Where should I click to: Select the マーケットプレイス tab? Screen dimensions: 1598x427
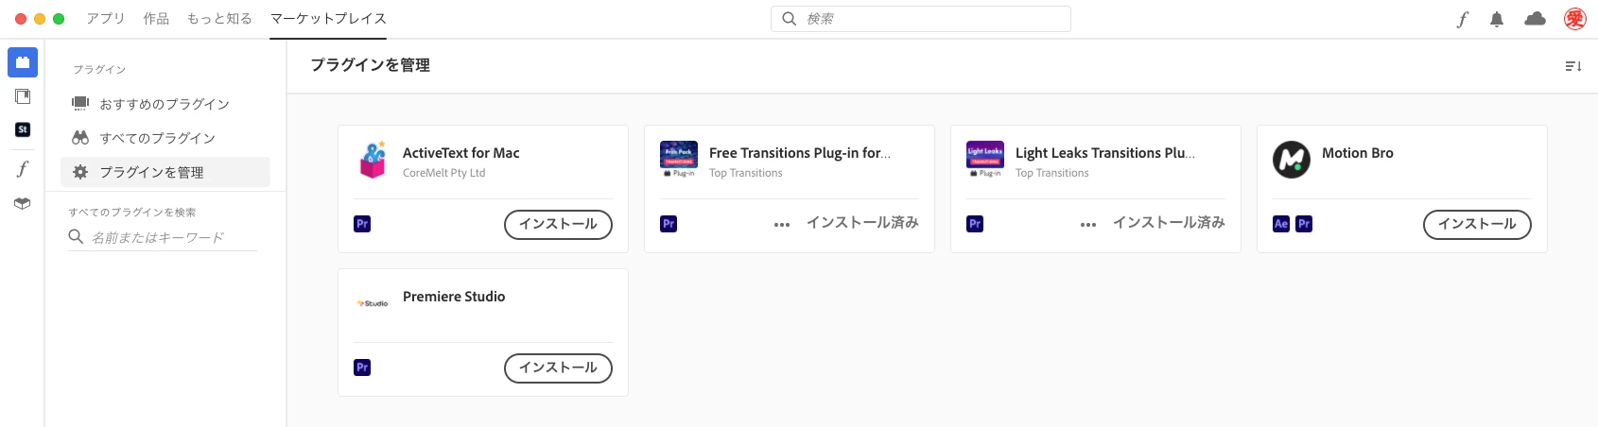coord(328,19)
